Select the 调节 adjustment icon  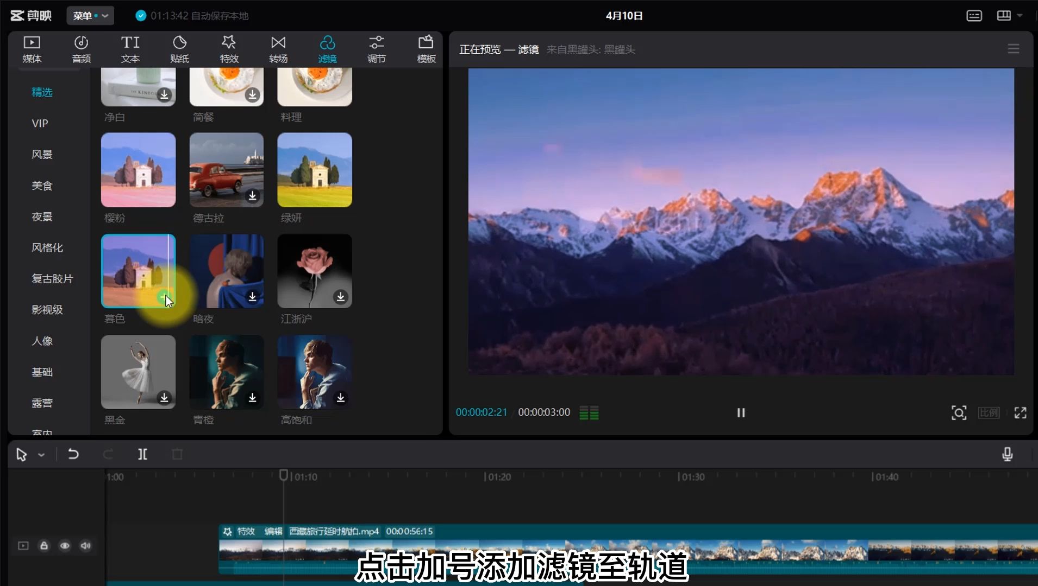pos(376,49)
